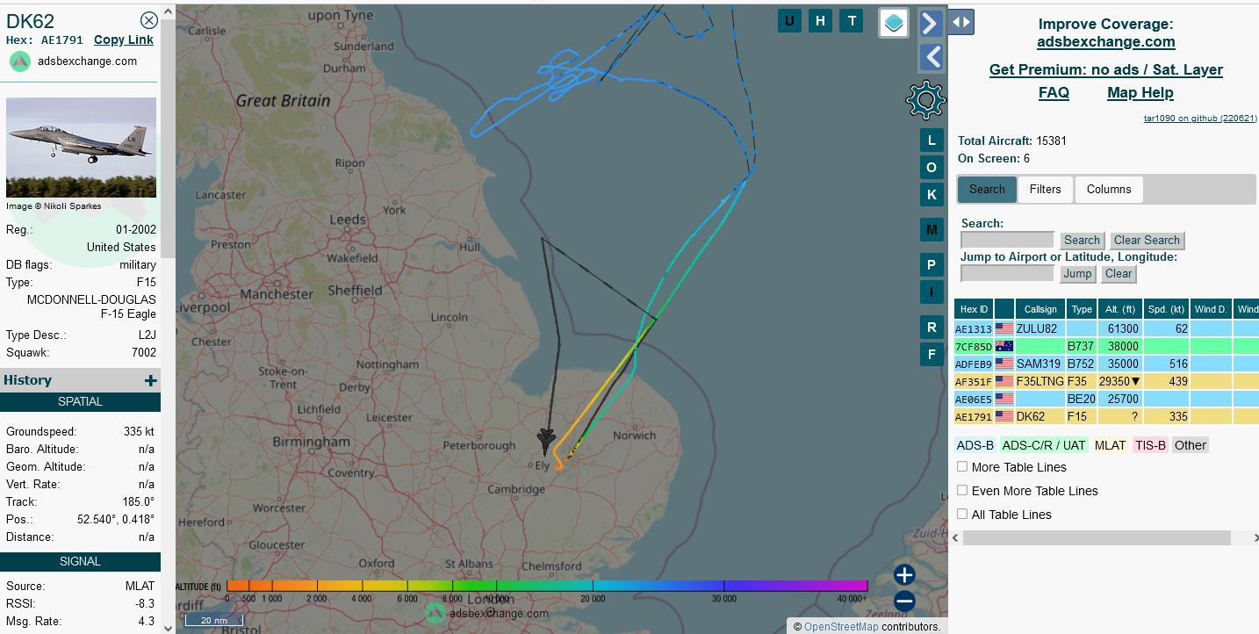The image size is (1259, 634).
Task: Expand the History section with plus
Action: pyautogui.click(x=150, y=380)
